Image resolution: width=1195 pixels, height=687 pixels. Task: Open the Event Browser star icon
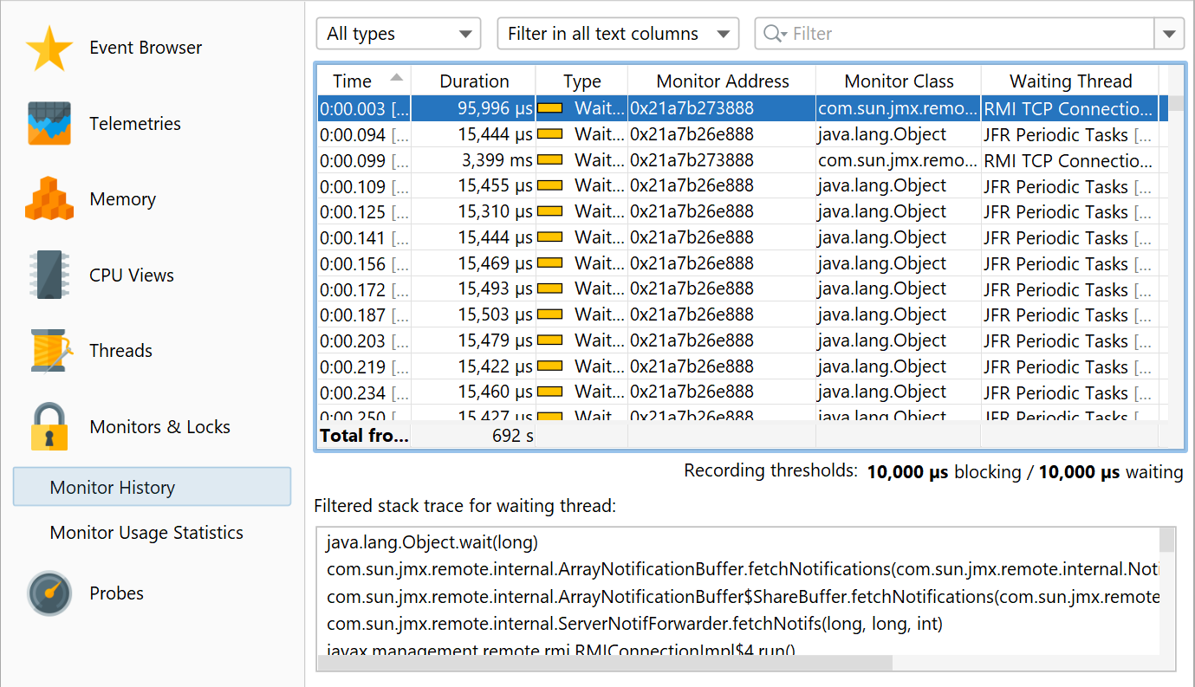(49, 49)
